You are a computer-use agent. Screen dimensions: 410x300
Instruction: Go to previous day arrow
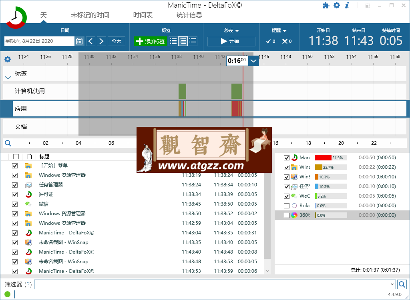click(91, 41)
